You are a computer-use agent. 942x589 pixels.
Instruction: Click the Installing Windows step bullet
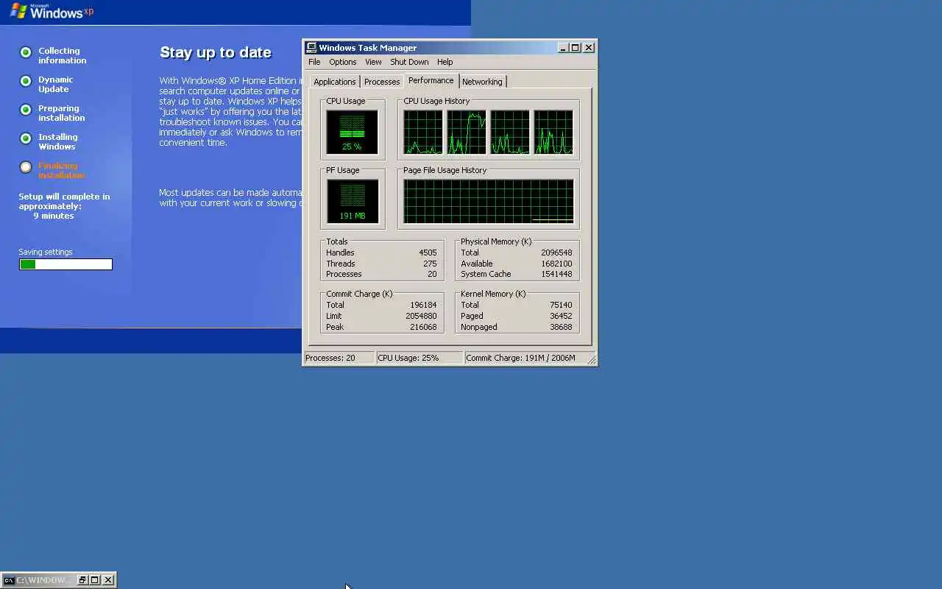26,138
